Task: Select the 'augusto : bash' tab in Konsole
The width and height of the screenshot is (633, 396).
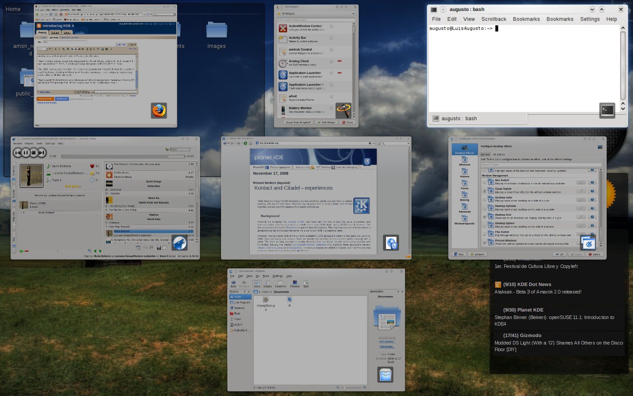Action: pyautogui.click(x=477, y=118)
